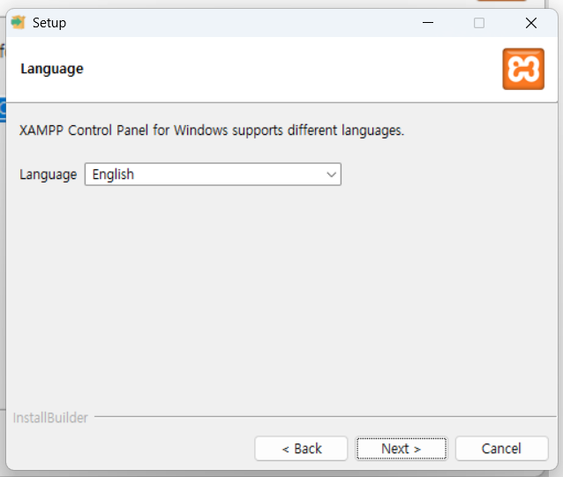Click the Setup installer icon in title bar
Viewport: 563px width, 477px height.
[19, 23]
